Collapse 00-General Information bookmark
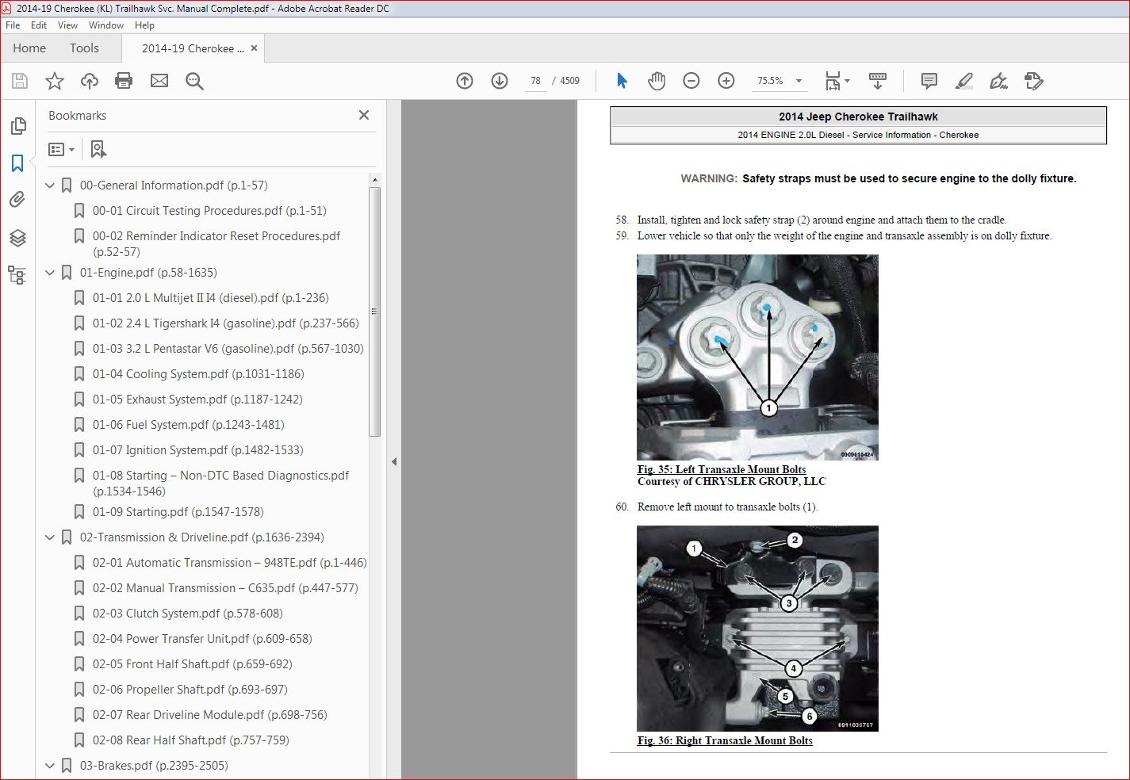The height and width of the screenshot is (780, 1130). pos(50,185)
